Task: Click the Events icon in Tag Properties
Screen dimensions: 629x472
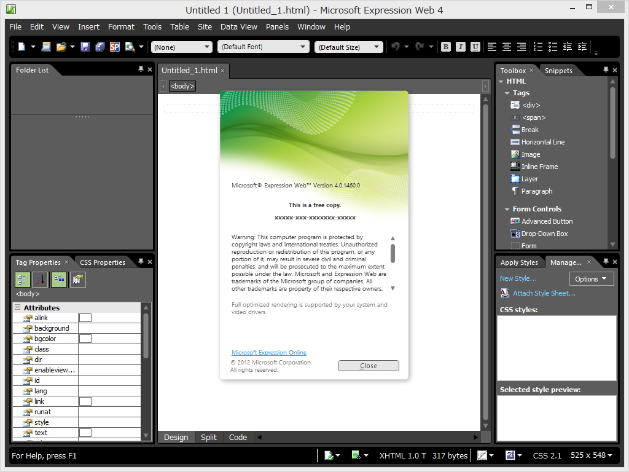Action: tap(78, 280)
